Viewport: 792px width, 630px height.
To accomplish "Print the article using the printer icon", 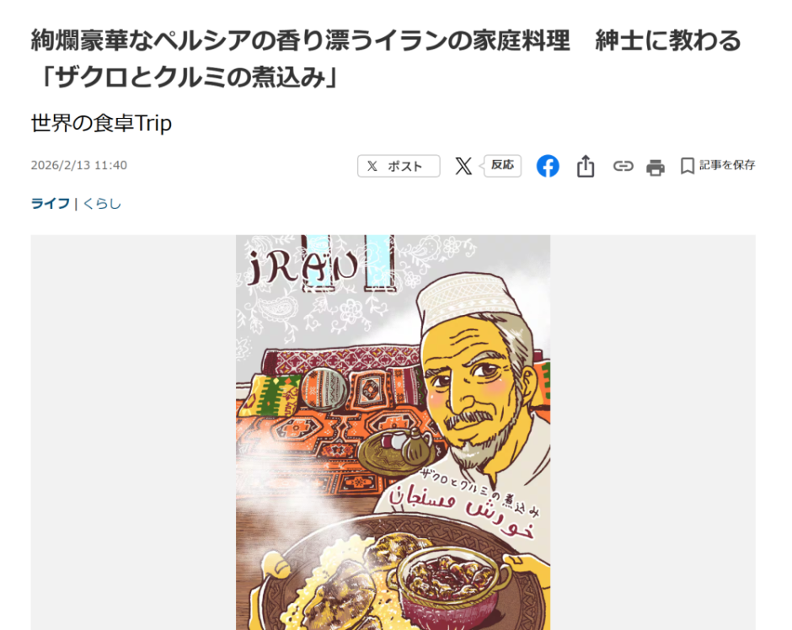I will point(656,167).
